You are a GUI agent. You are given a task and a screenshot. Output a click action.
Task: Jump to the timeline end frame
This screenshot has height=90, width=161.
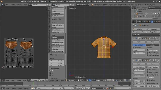pos(89,88)
